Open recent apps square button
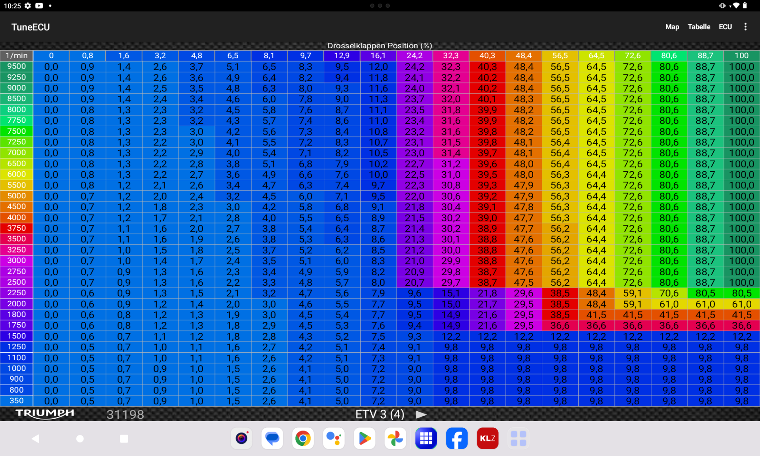The width and height of the screenshot is (760, 456). (124, 439)
